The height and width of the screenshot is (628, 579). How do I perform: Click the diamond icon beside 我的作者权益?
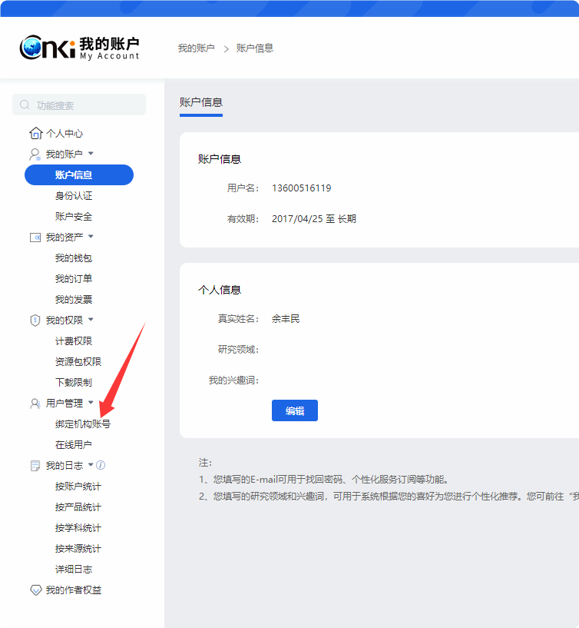(35, 590)
